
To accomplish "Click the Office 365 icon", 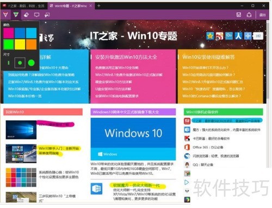I will 187,147.
